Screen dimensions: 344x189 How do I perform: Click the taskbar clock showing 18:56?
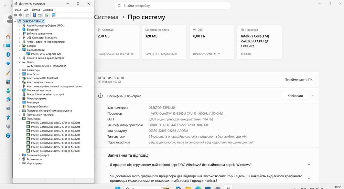click(338, 187)
